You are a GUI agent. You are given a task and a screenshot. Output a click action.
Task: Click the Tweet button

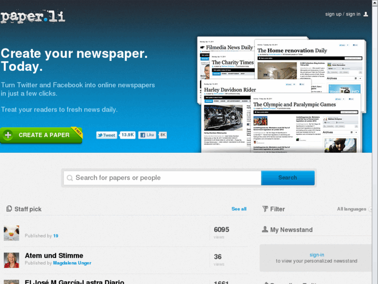click(x=107, y=135)
